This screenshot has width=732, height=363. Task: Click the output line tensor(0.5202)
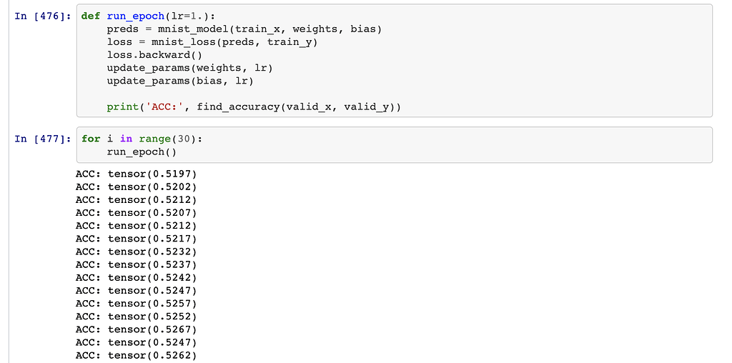136,187
